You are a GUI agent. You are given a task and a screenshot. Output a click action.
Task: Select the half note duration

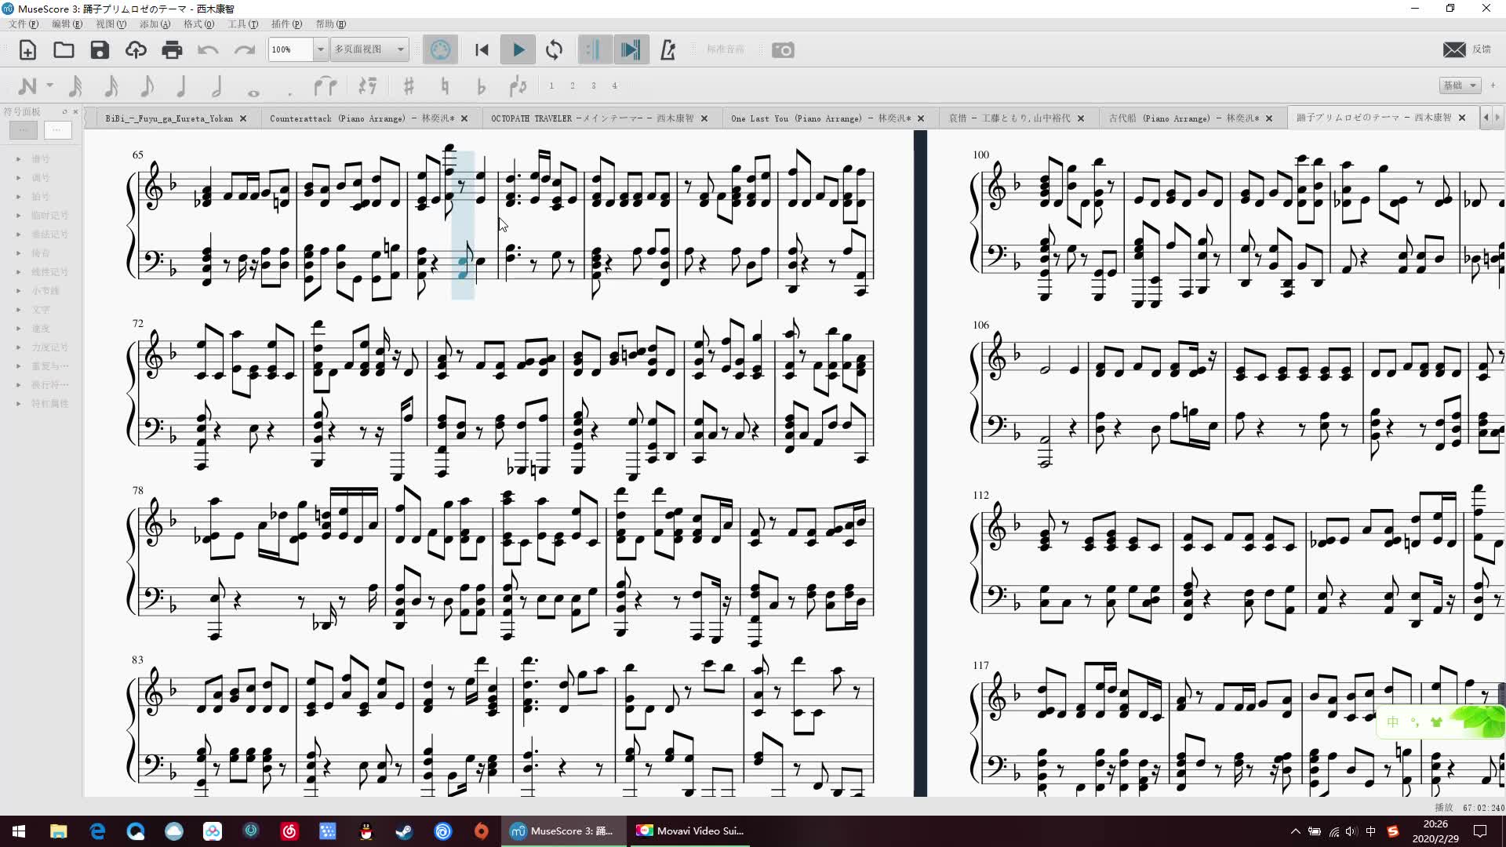coord(217,85)
